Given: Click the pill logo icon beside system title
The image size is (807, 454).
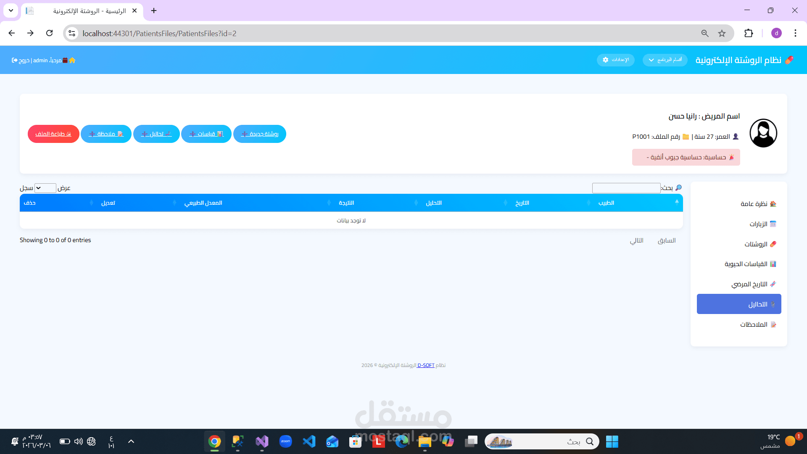Looking at the screenshot, I should point(789,60).
